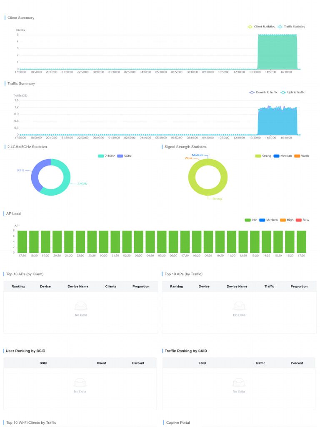
Task: Click the green client area in Client Summary
Action: [277, 52]
